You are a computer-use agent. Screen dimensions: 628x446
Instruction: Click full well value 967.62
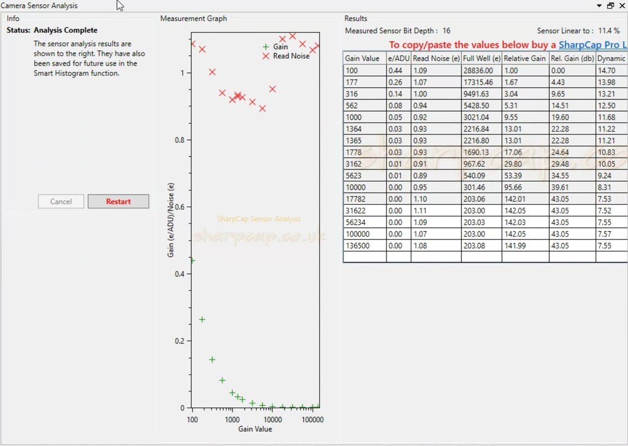(481, 164)
